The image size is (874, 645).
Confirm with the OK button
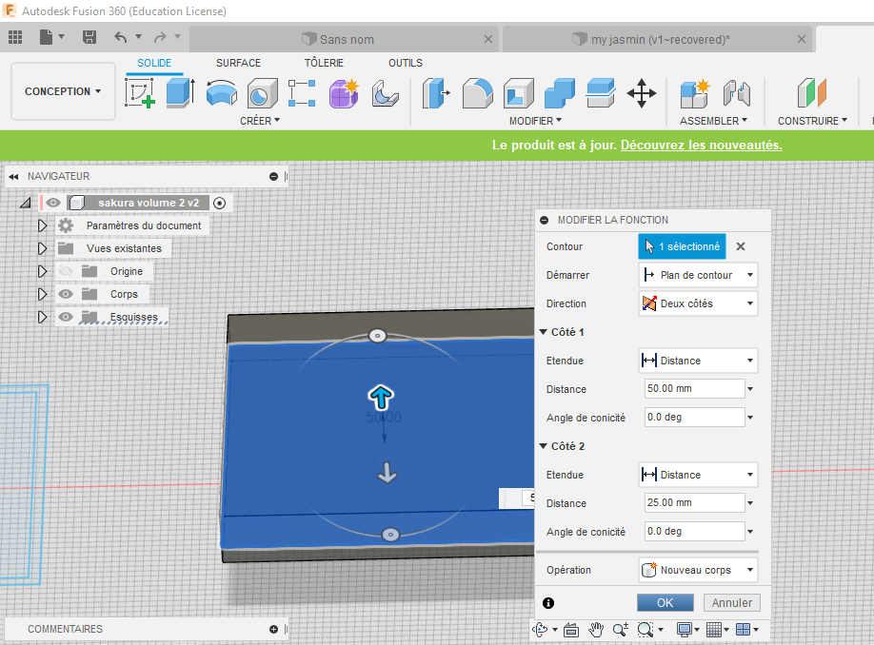(x=665, y=603)
